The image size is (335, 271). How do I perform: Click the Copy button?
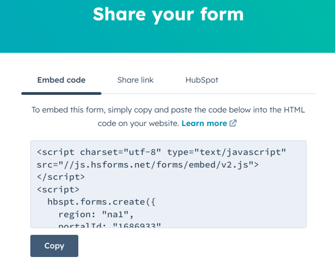54,246
